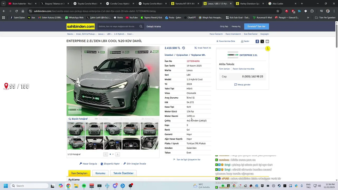Viewport: 338px width, 190px height.
Task: Open Detaylı Arama link
Action: [154, 26]
